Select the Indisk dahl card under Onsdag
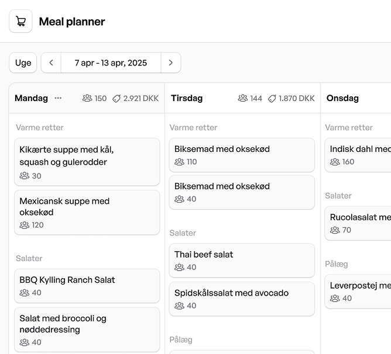 pyautogui.click(x=358, y=155)
